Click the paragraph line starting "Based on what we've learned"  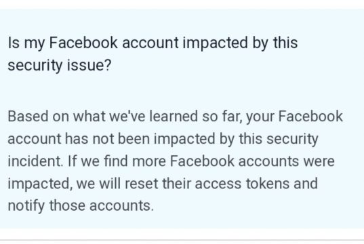pos(176,117)
